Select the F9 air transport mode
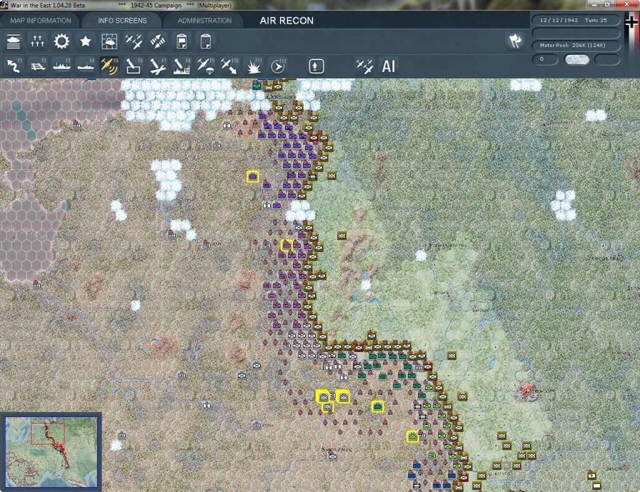Viewport: 640px width, 492px height. coord(206,66)
